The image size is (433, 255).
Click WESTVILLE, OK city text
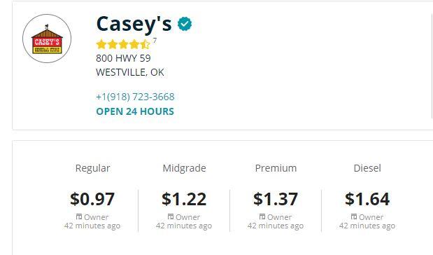130,72
